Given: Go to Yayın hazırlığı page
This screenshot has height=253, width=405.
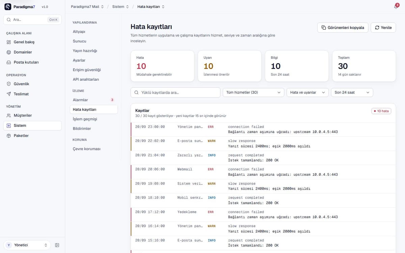Looking at the screenshot, I should click(x=93, y=51).
